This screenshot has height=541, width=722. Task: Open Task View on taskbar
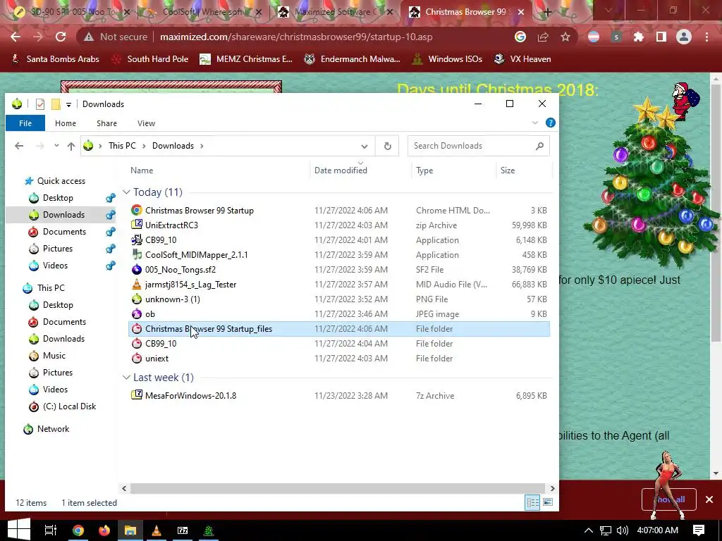click(x=50, y=530)
